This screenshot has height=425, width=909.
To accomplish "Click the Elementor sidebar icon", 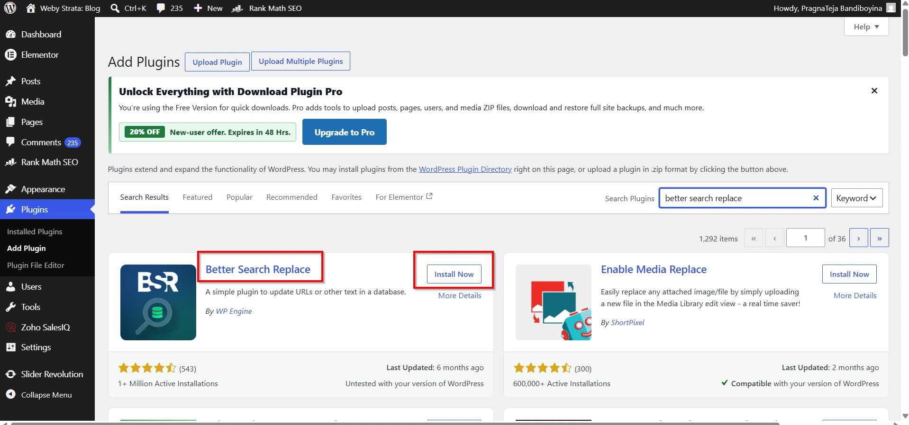I will coord(10,54).
